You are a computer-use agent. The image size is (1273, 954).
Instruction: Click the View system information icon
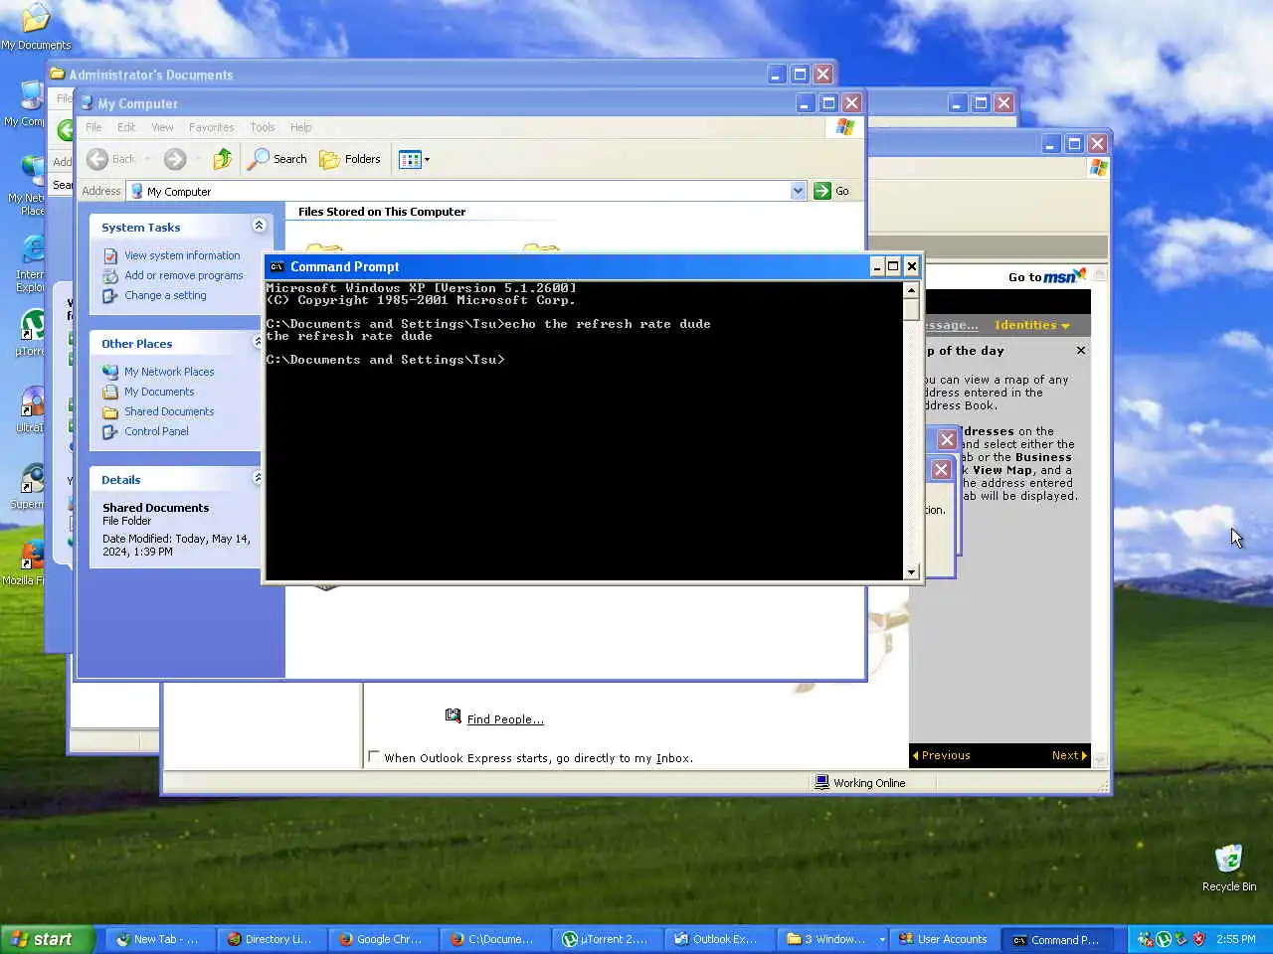(110, 255)
